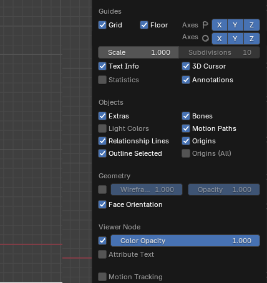Toggle Z axis in orthographic axes row
This screenshot has height=283, width=267.
click(251, 39)
